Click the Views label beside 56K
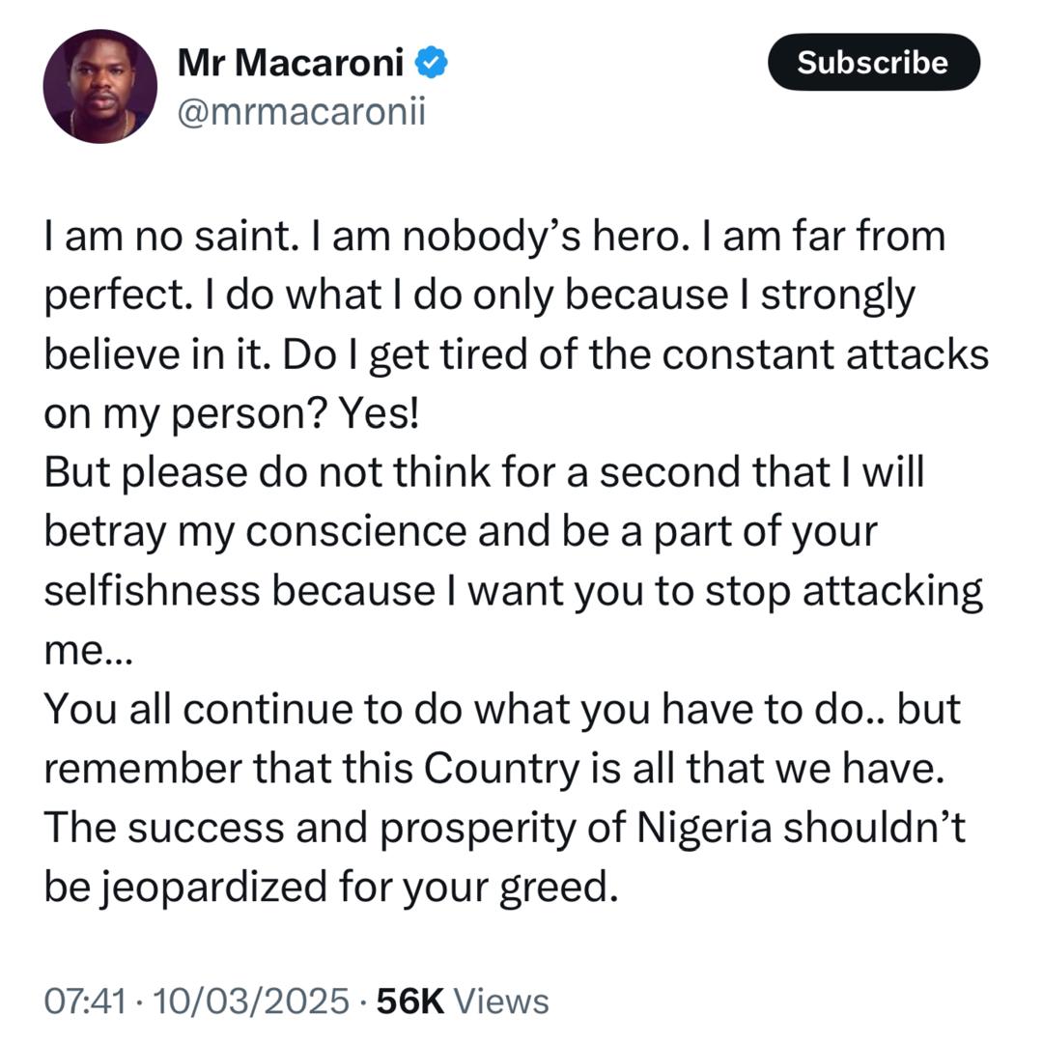1043x1043 pixels. [501, 1001]
